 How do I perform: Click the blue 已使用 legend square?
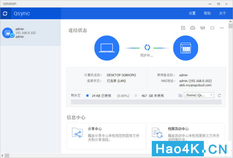click(87, 96)
